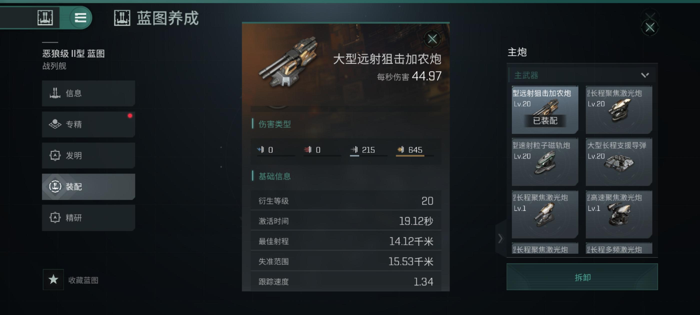Screen dimensions: 700x315
Task: Click the ship blueprint icon at top-left
Action: [45, 18]
